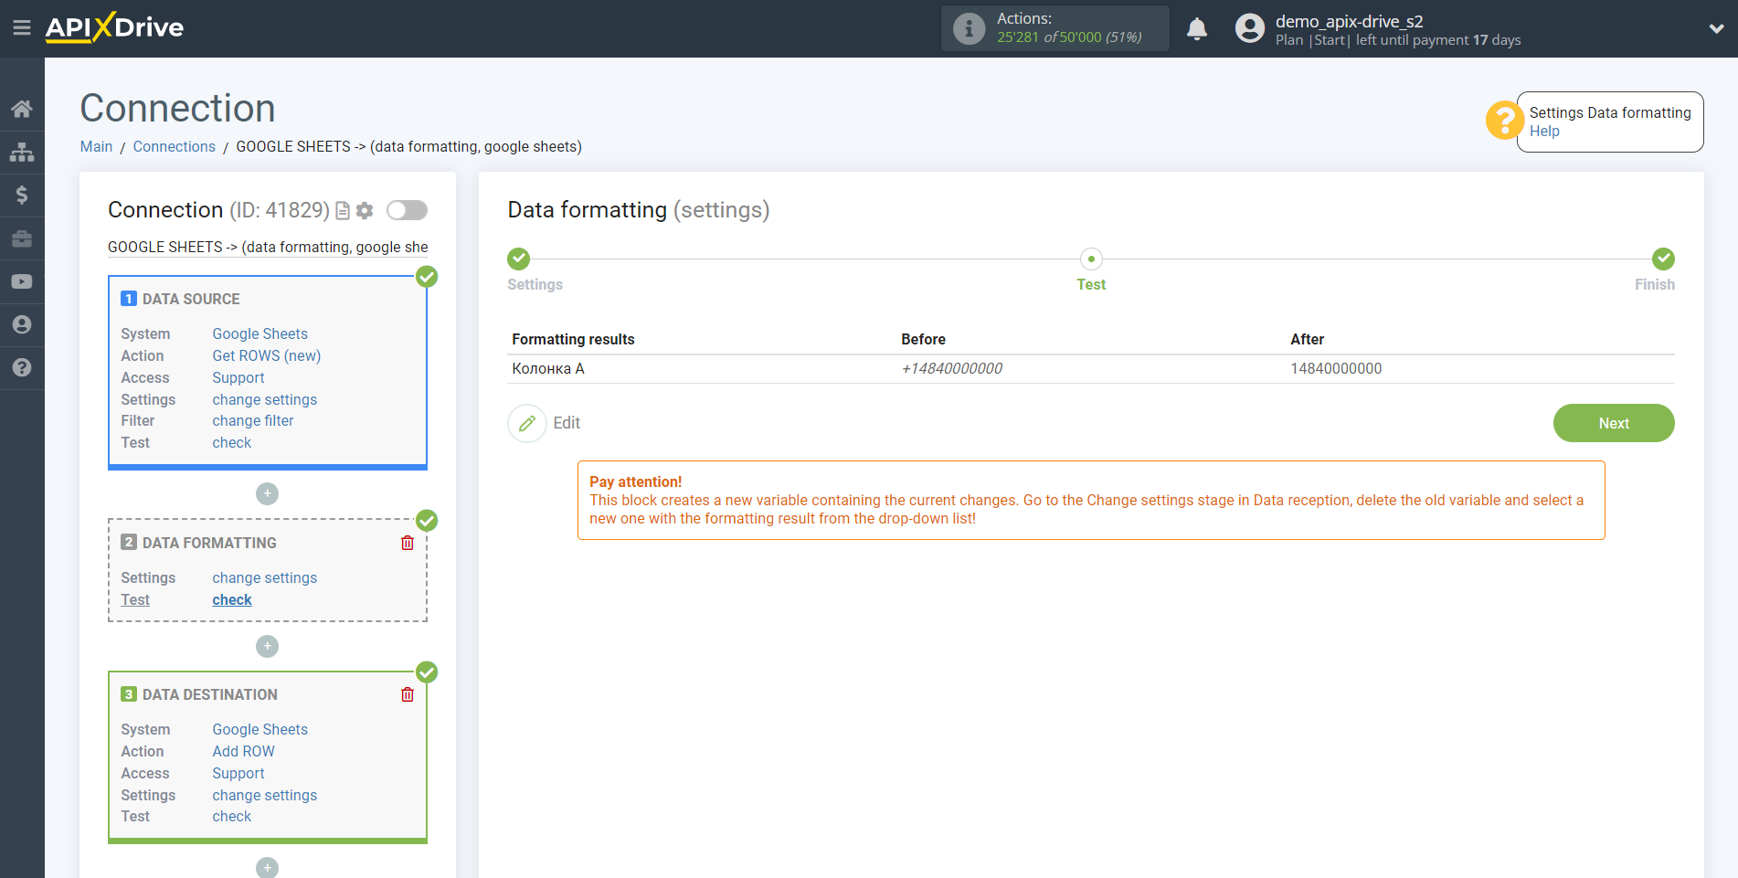Go to Connections breadcrumb
The image size is (1738, 878).
pos(175,146)
